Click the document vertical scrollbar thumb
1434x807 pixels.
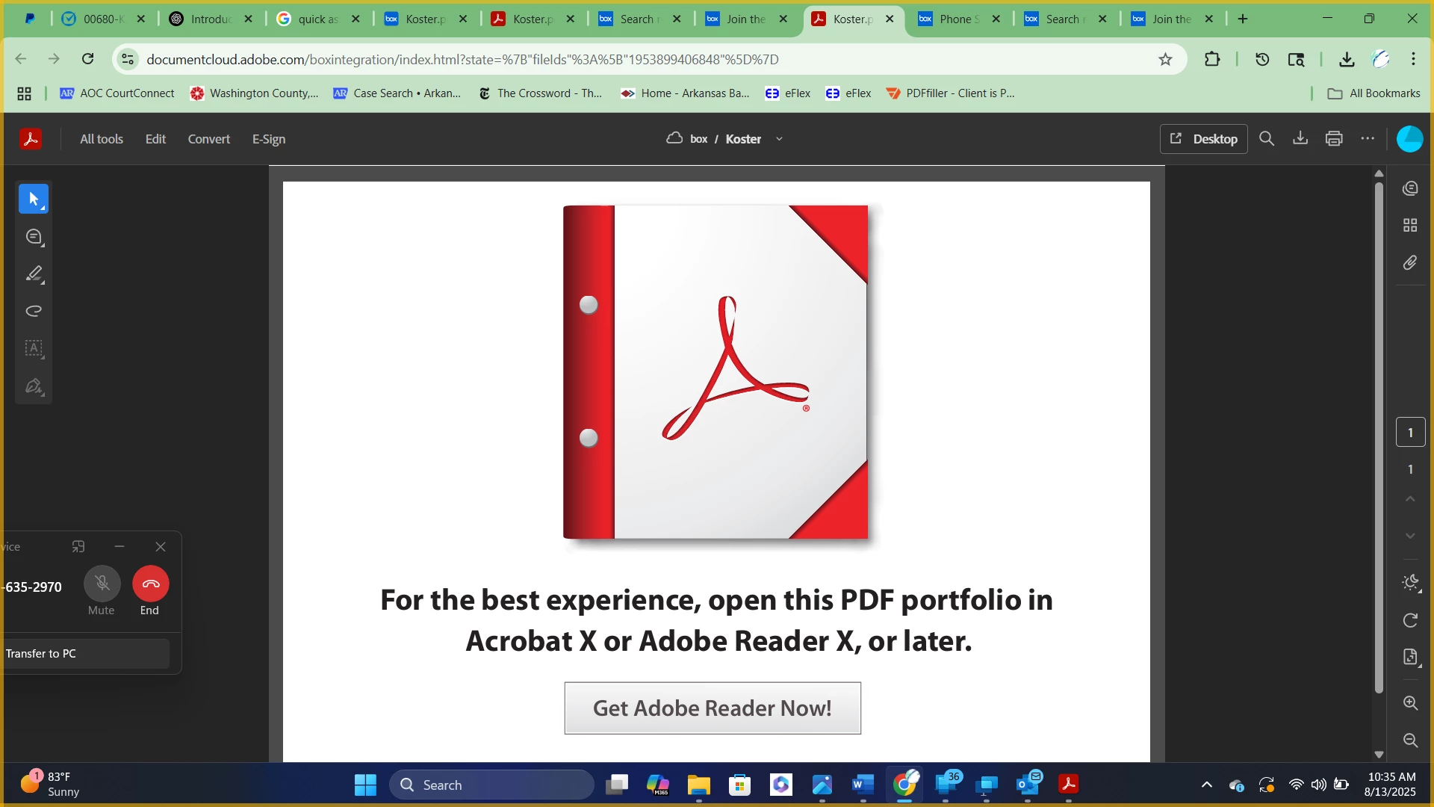click(x=1379, y=437)
